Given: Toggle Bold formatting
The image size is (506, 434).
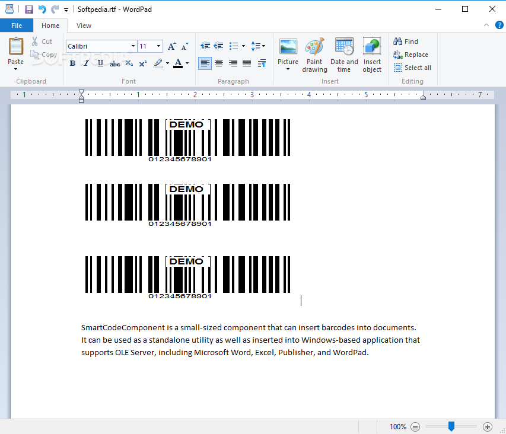Looking at the screenshot, I should pos(72,63).
